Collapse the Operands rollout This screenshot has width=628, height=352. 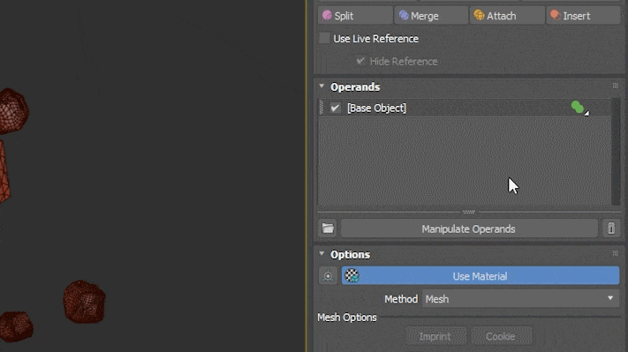point(322,86)
